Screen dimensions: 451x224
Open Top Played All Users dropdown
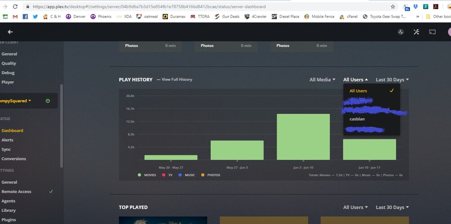click(x=356, y=207)
